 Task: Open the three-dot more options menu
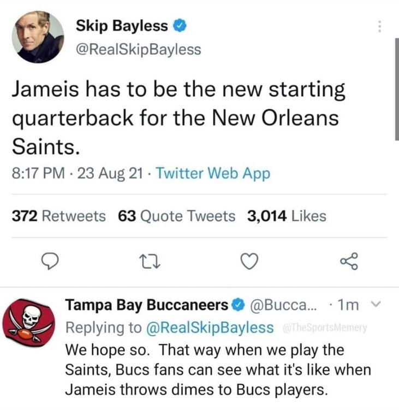[380, 27]
